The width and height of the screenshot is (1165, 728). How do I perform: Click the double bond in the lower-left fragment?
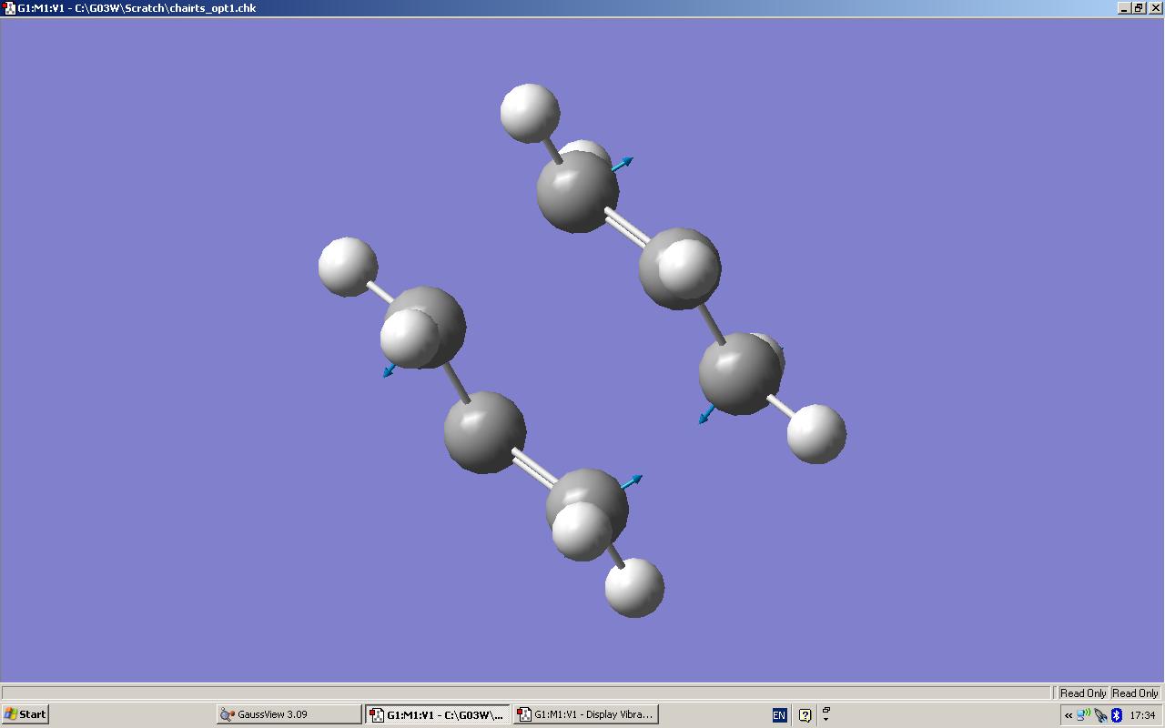pyautogui.click(x=535, y=467)
